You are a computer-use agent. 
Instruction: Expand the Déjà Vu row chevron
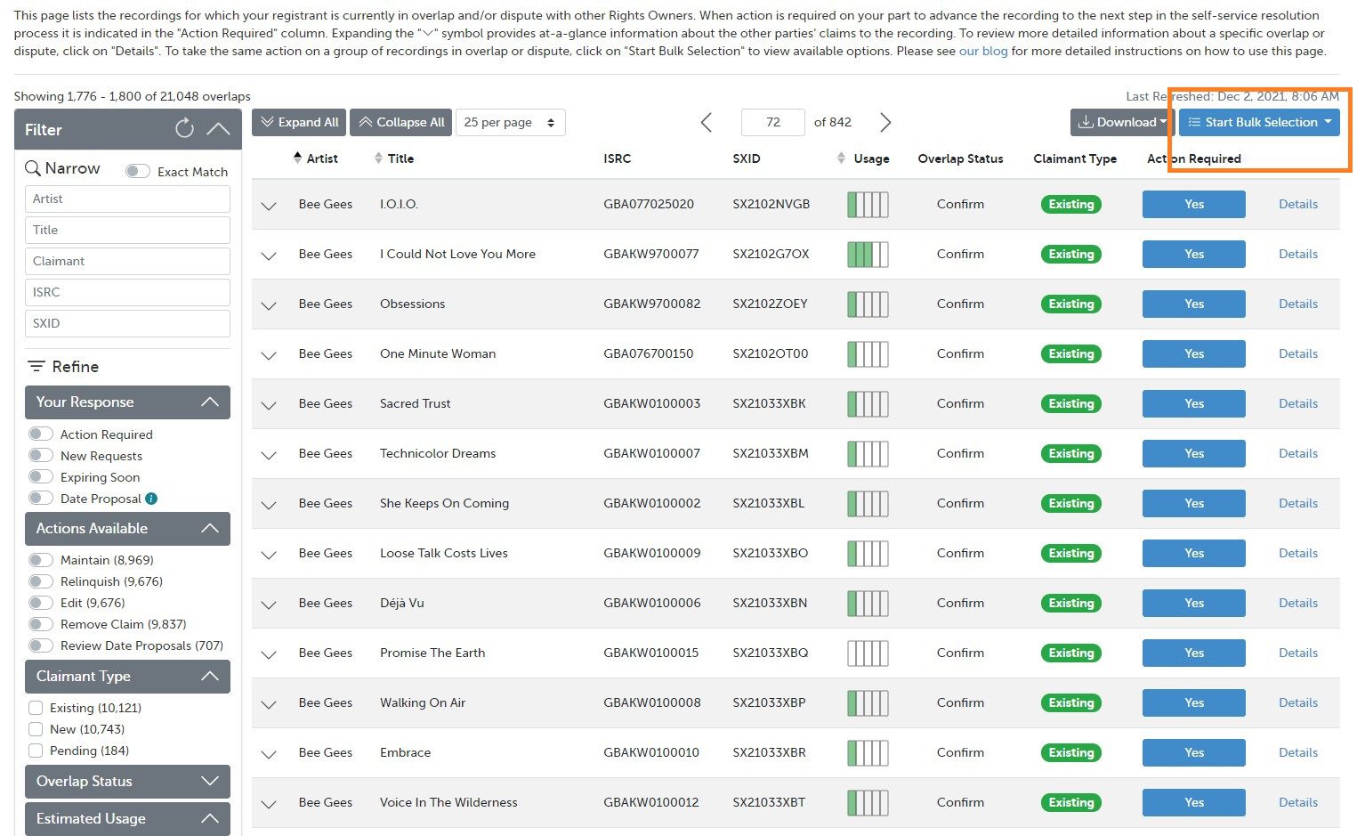tap(269, 605)
